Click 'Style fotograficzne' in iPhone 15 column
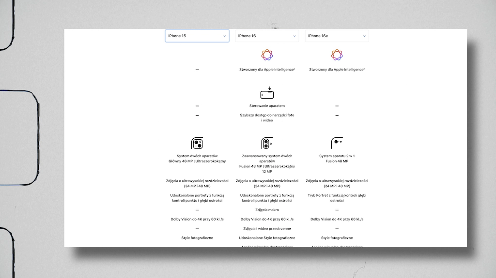Image resolution: width=496 pixels, height=278 pixels. click(197, 238)
